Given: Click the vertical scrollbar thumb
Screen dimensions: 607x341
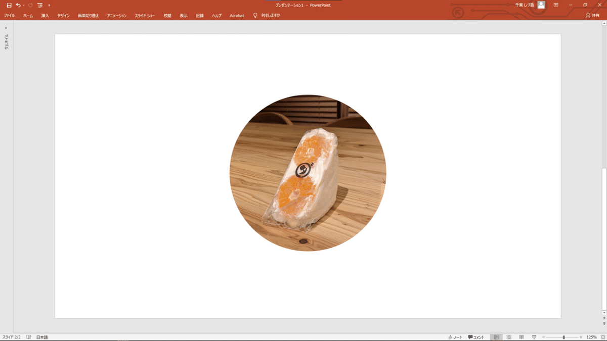Looking at the screenshot, I should [x=604, y=238].
